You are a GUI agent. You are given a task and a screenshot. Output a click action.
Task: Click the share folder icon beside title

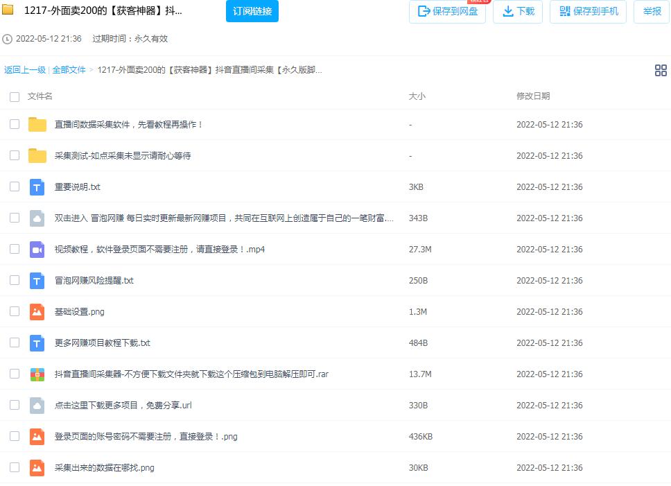point(8,10)
